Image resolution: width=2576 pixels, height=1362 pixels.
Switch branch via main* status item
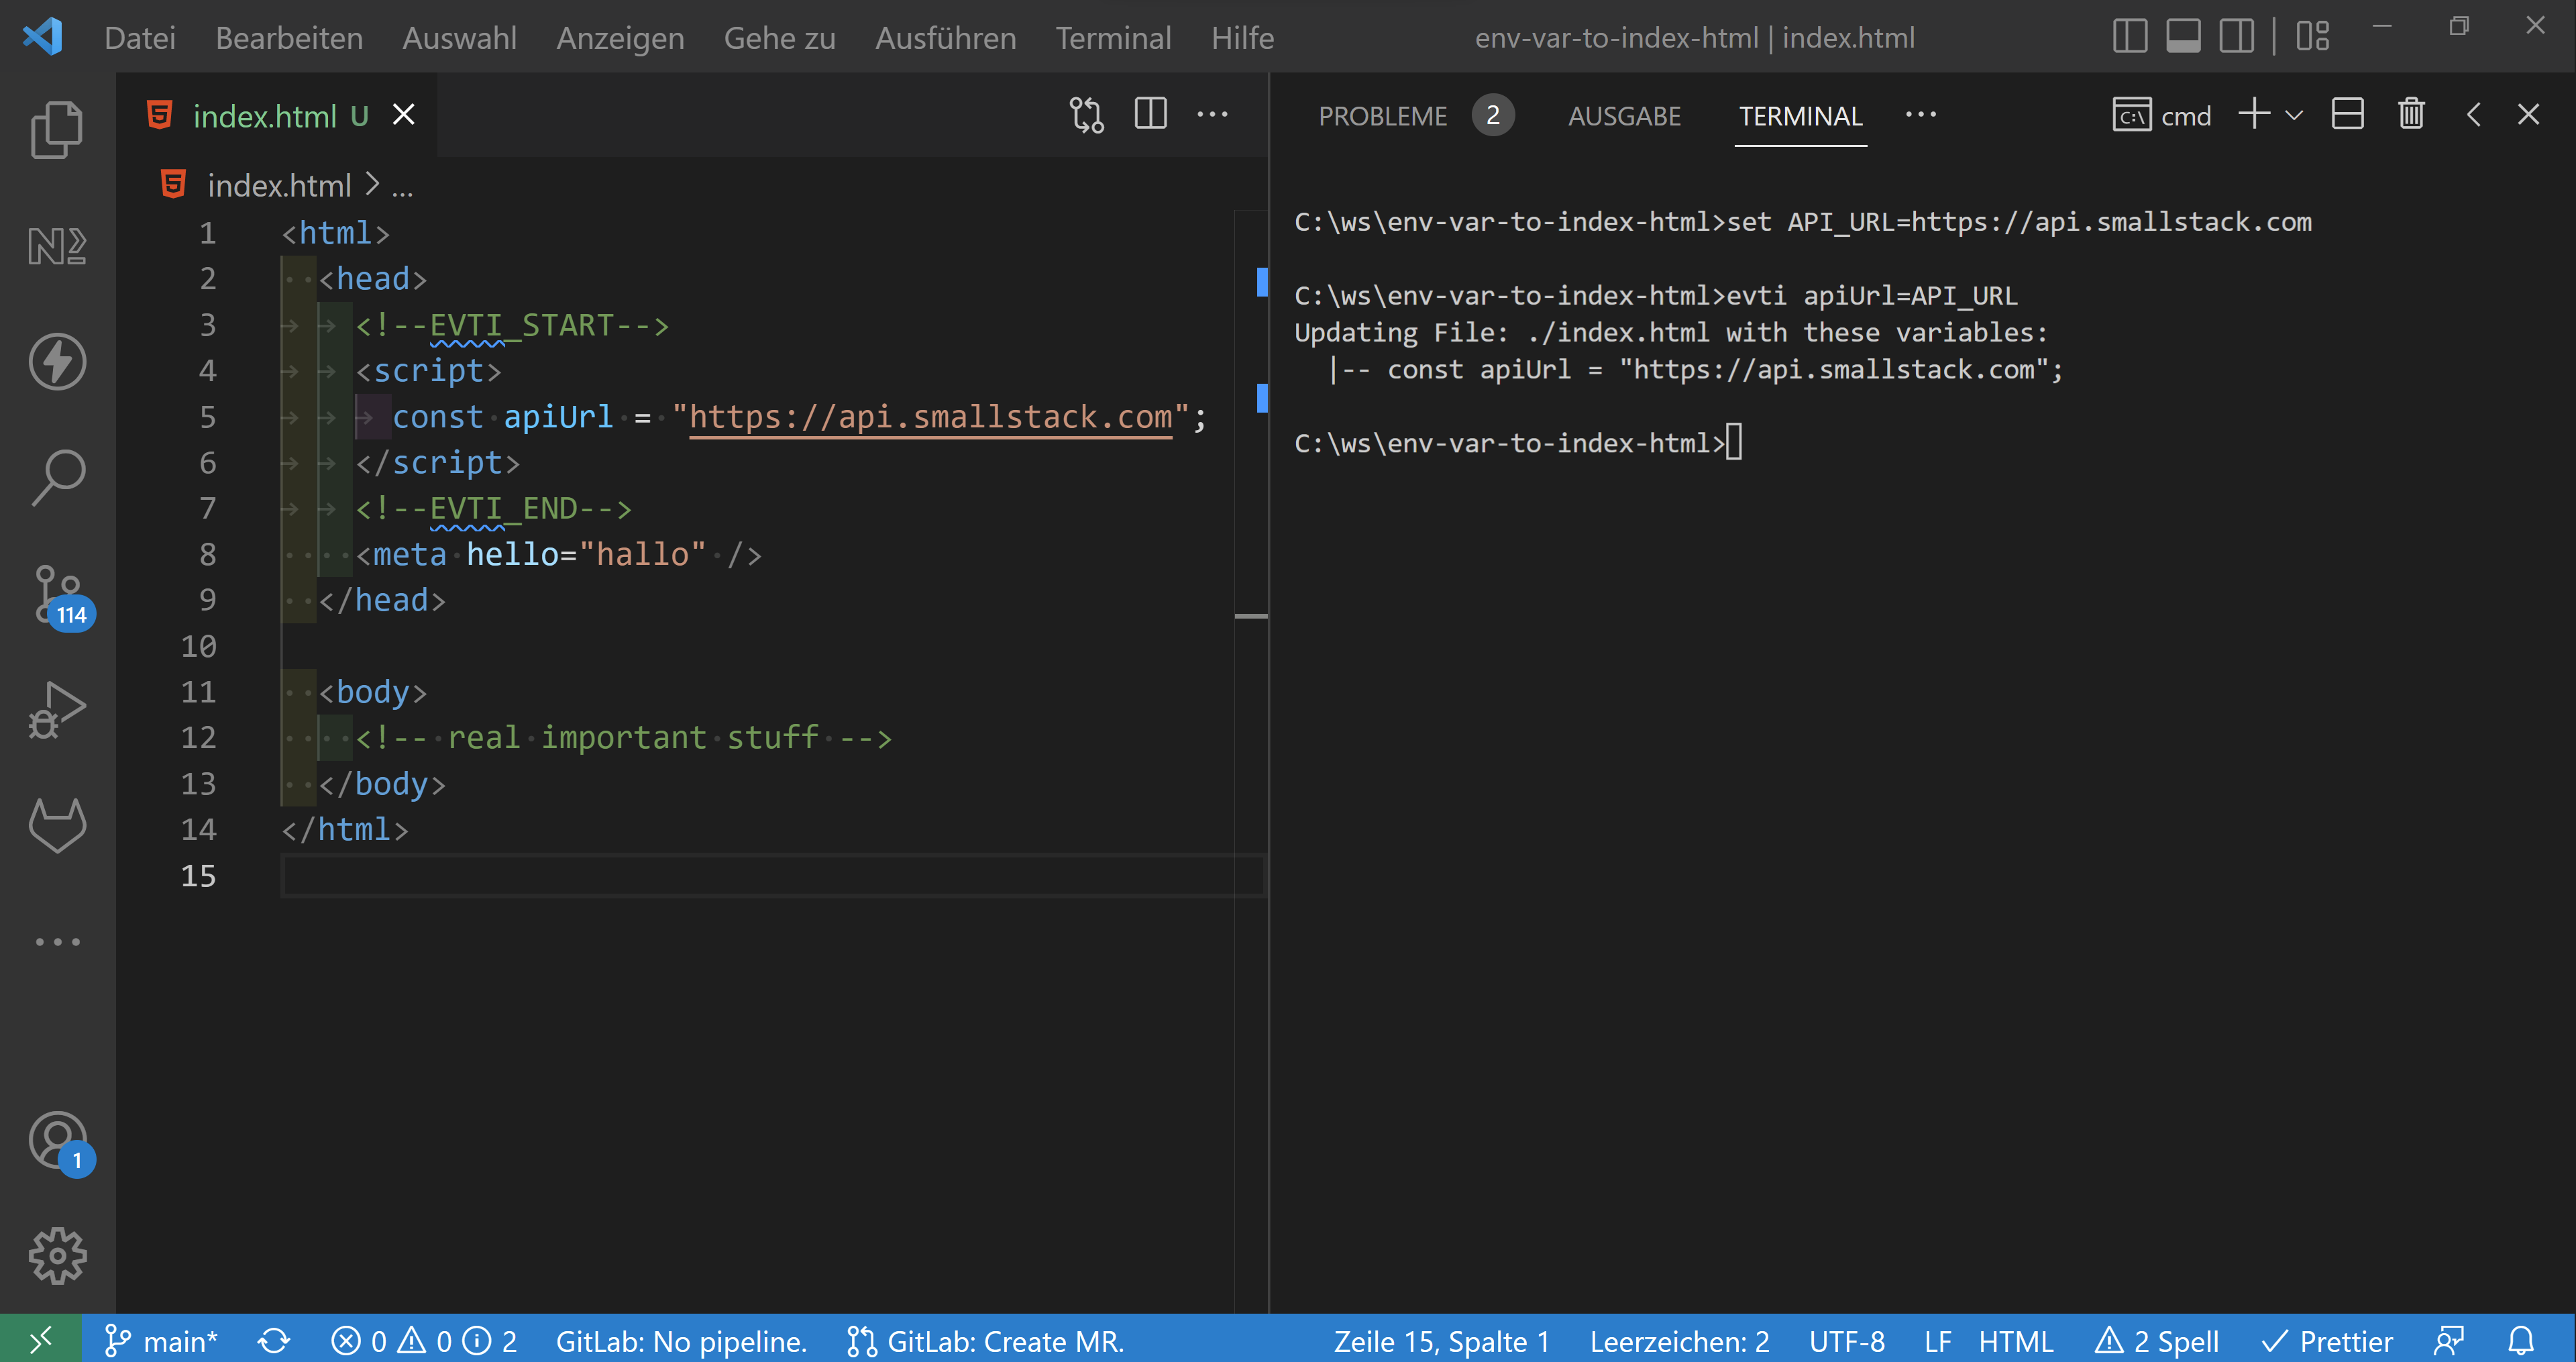pos(161,1340)
